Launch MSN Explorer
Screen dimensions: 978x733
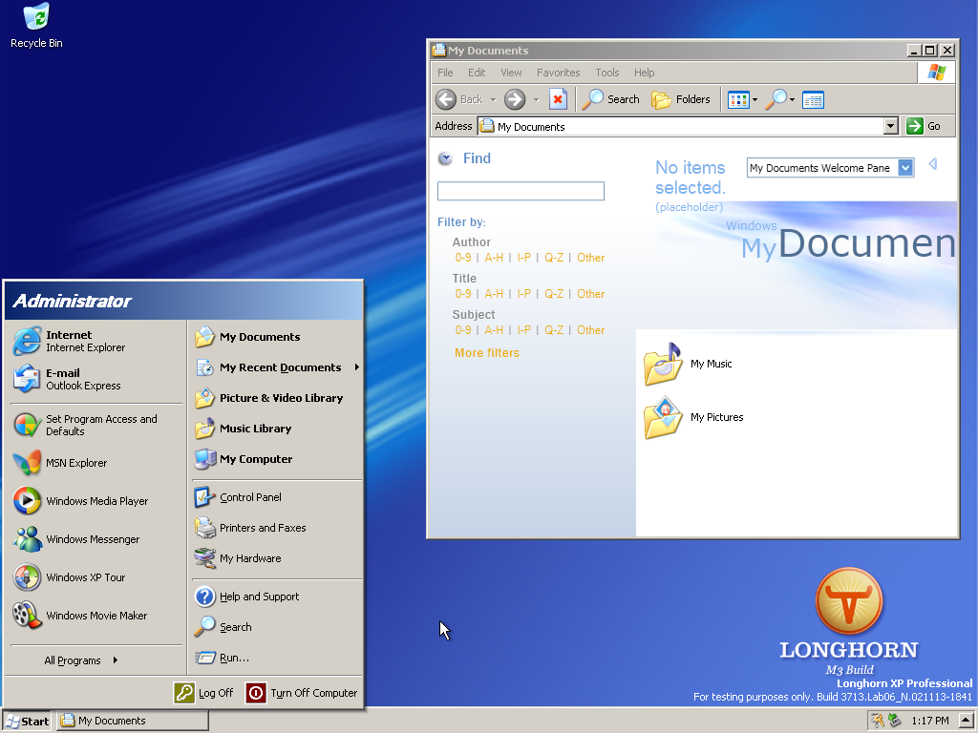click(75, 463)
